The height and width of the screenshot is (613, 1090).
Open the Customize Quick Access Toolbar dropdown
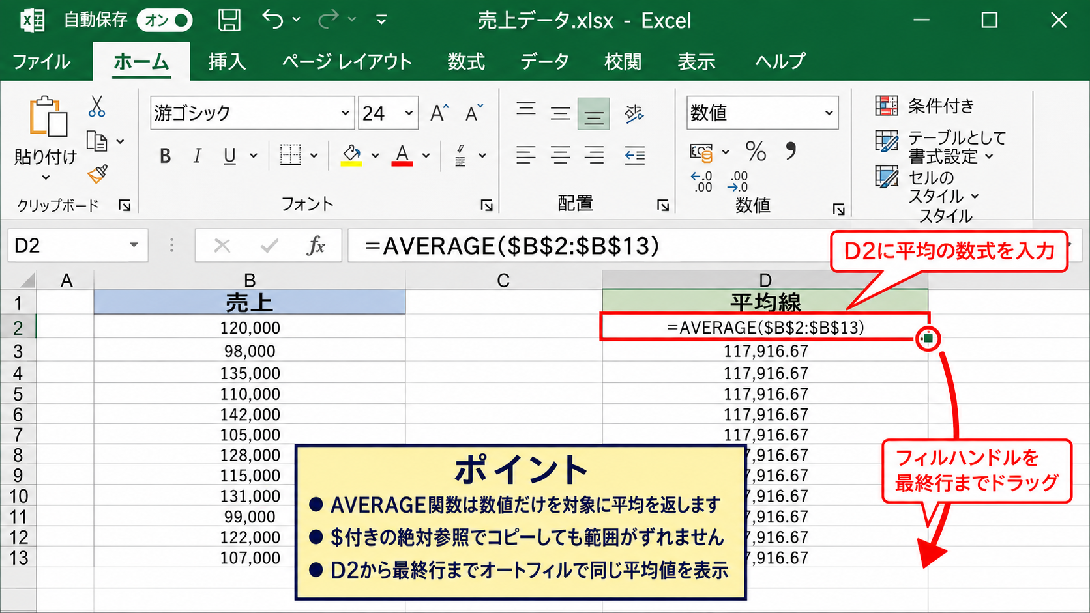point(381,20)
